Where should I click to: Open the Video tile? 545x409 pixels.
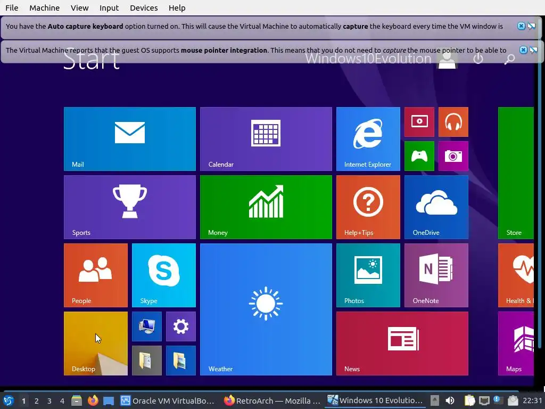click(x=419, y=122)
